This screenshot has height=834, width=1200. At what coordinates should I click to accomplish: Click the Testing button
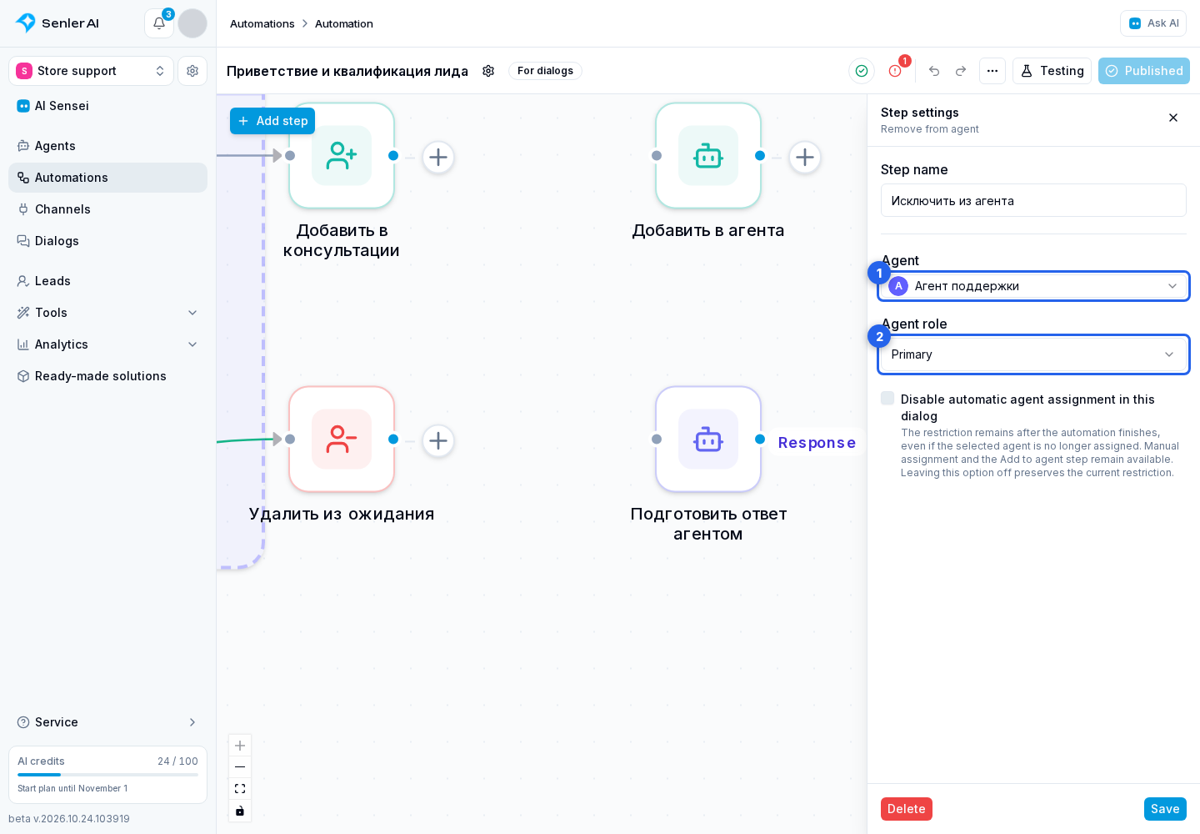tap(1052, 71)
